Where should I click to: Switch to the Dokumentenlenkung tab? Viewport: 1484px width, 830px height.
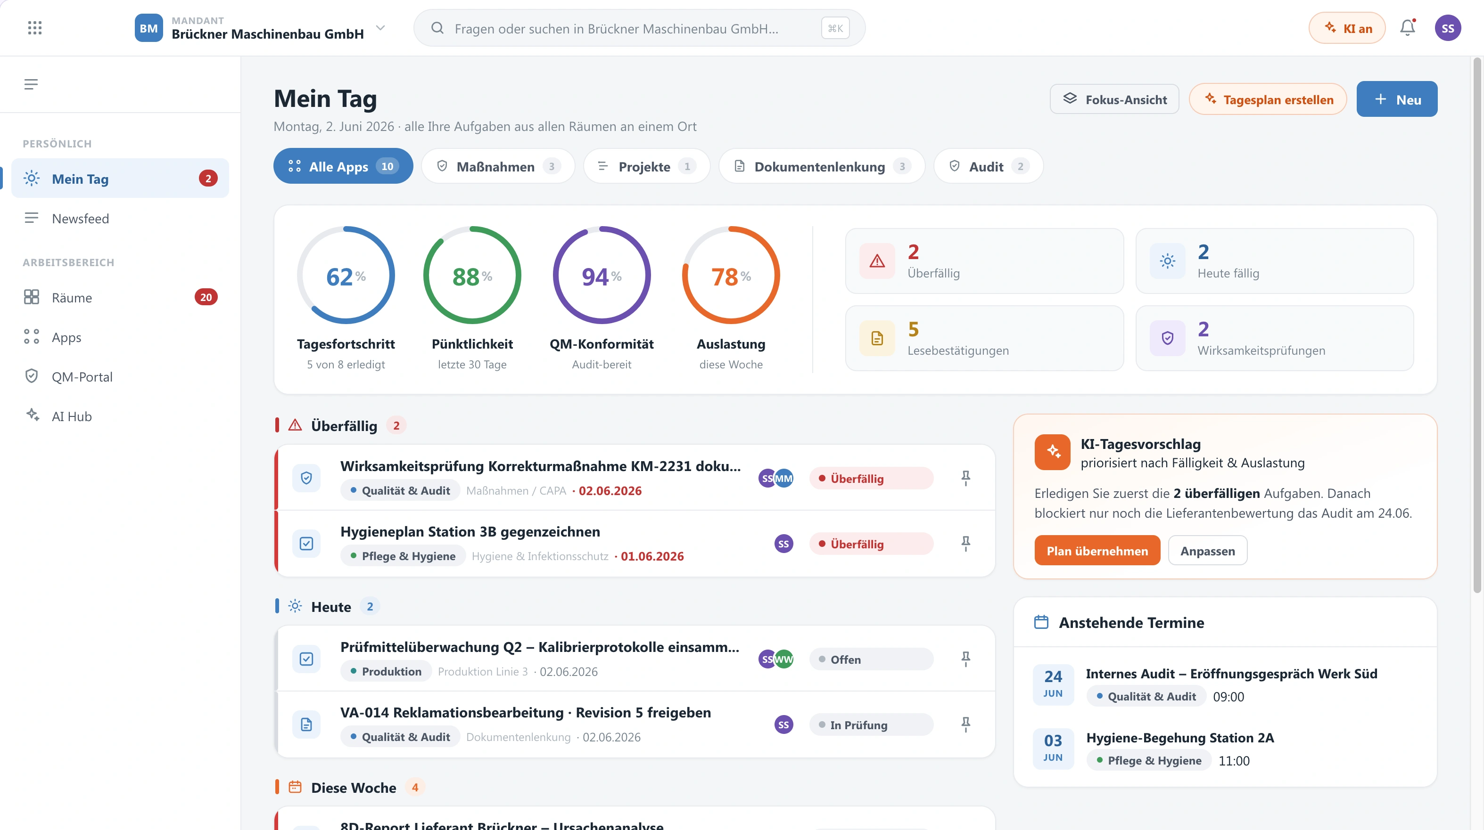(822, 166)
